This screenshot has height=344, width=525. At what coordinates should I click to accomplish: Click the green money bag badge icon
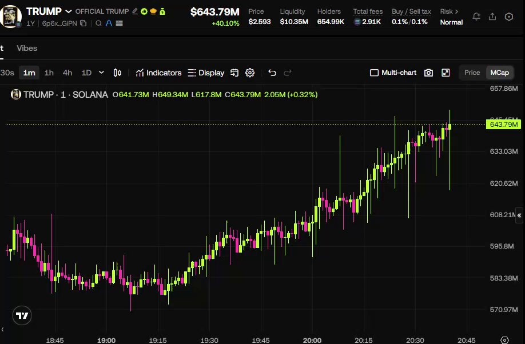click(162, 11)
